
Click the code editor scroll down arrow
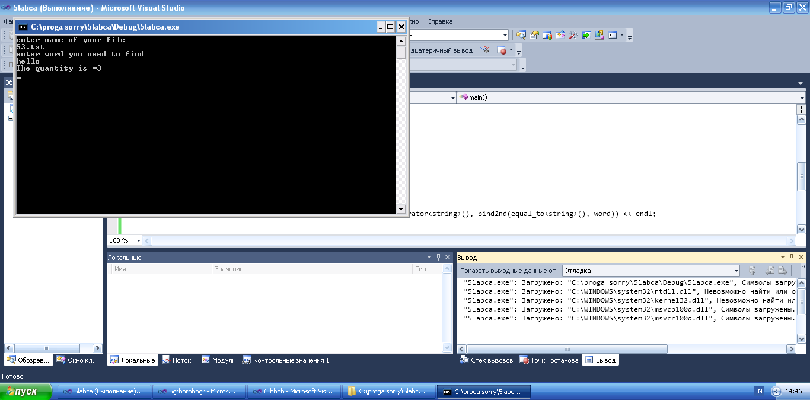click(x=801, y=230)
